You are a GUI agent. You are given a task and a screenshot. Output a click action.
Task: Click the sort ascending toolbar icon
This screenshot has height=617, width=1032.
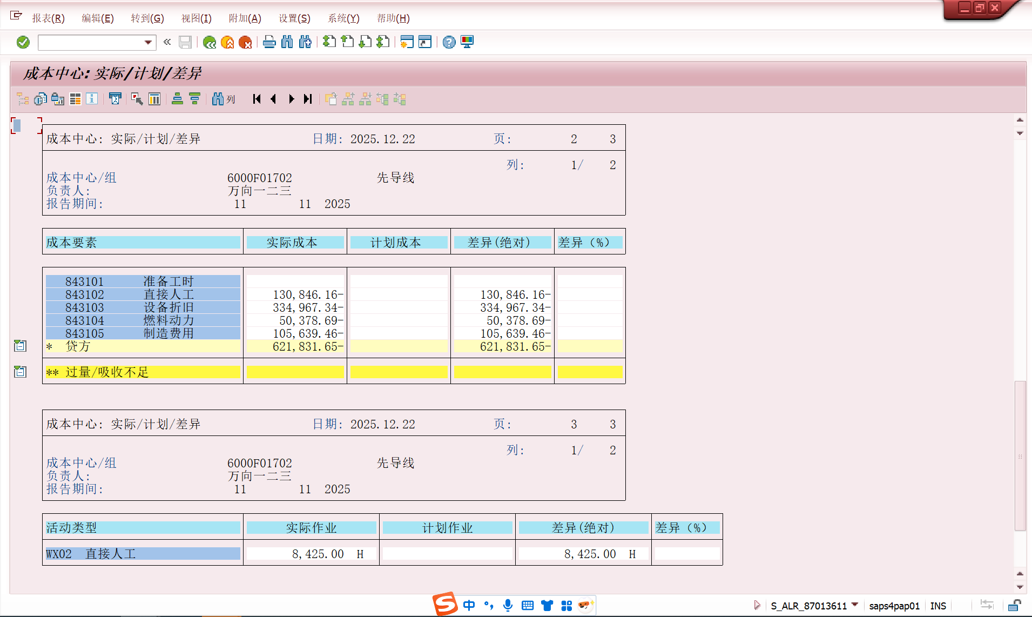[177, 99]
